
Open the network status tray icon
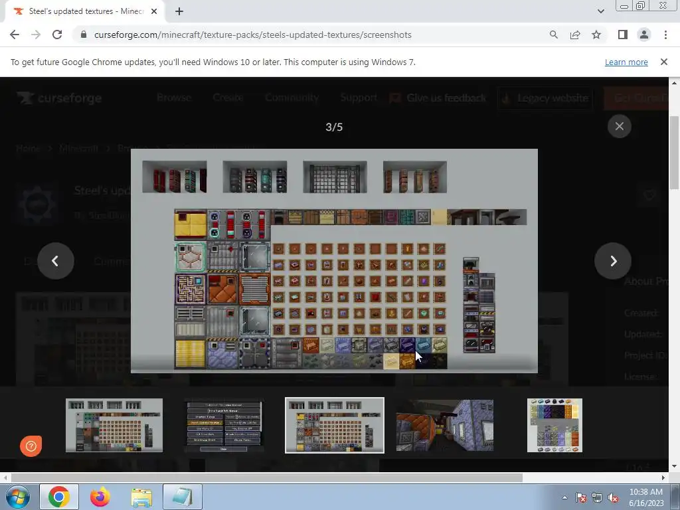[x=597, y=497]
